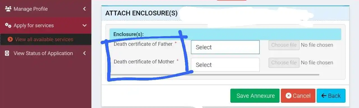The height and width of the screenshot is (108, 359).
Task: Click the left arrow icon on Back button
Action: point(324,96)
